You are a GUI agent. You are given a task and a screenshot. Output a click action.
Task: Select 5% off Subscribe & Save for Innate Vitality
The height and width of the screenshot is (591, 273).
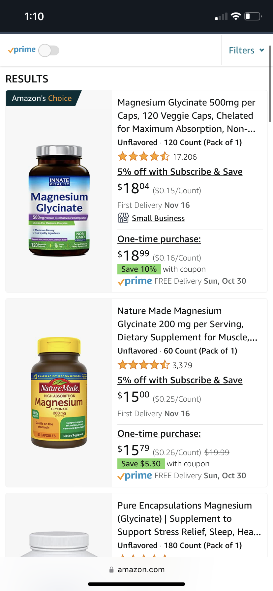(x=180, y=172)
